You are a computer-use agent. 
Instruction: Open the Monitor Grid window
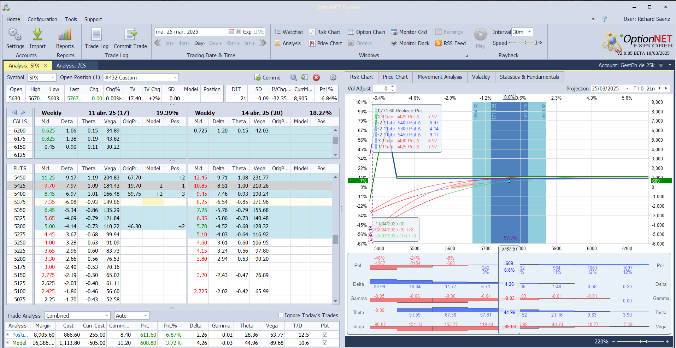(409, 32)
